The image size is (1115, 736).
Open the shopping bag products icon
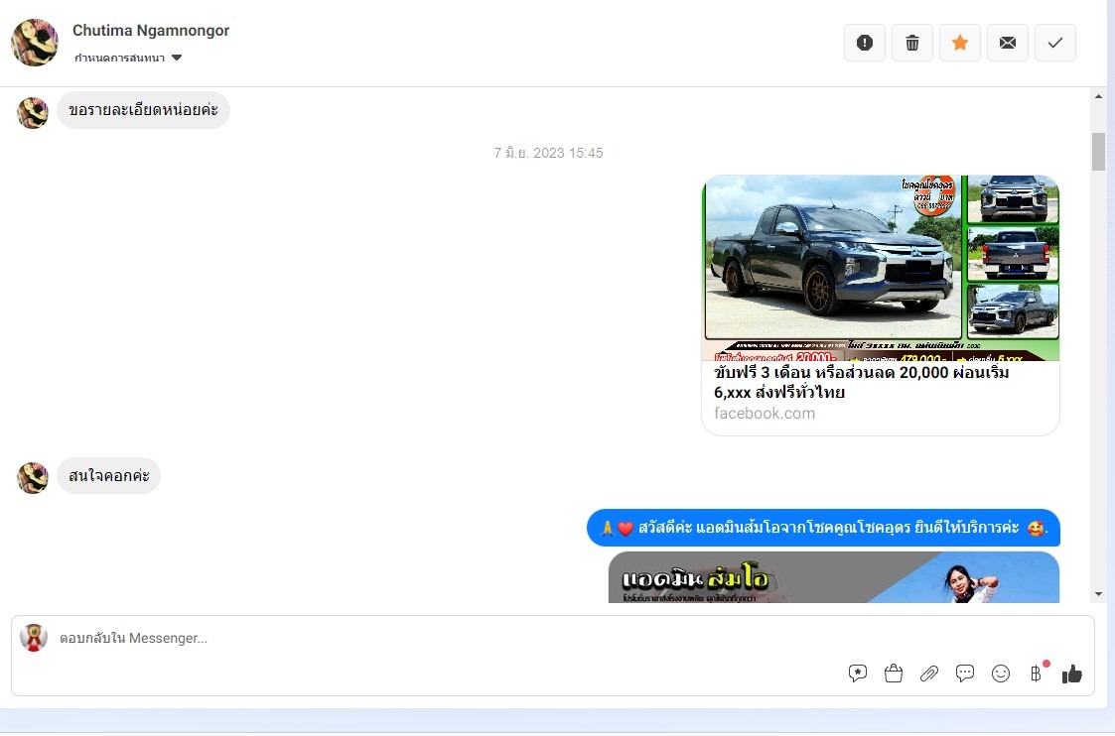894,674
